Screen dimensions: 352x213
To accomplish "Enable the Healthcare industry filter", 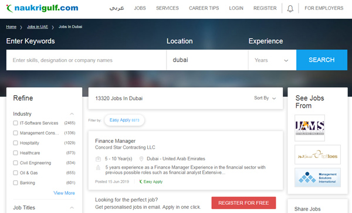I will [x=15, y=153].
